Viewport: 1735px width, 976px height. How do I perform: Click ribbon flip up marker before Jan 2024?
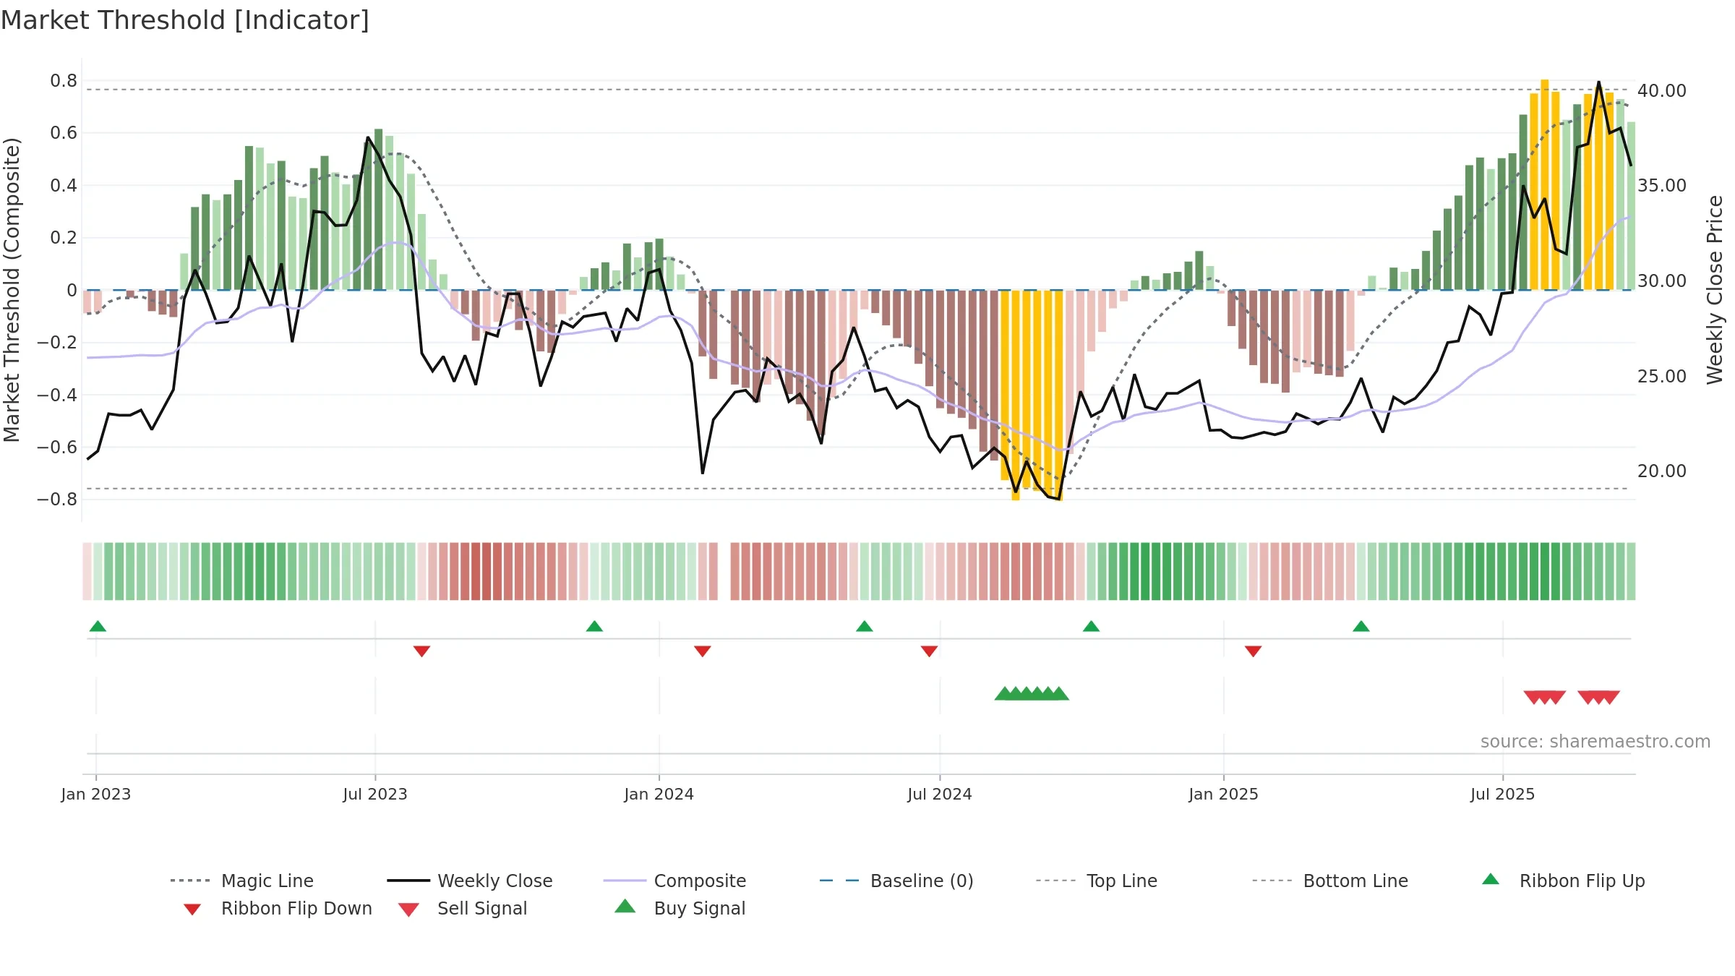tap(594, 626)
